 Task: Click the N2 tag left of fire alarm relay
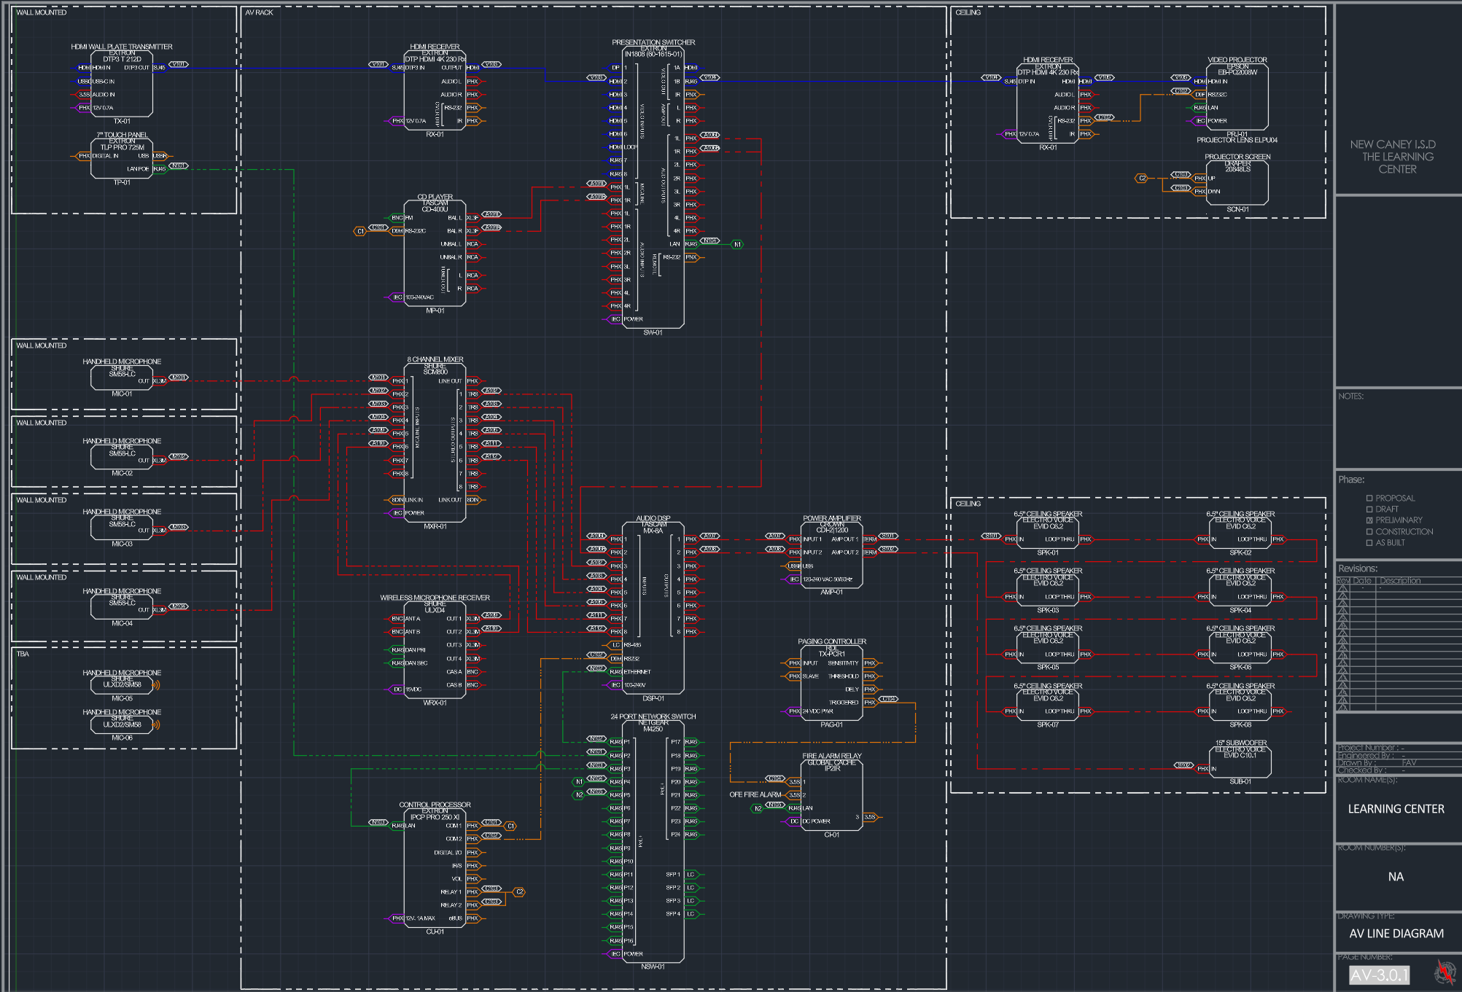[x=758, y=808]
